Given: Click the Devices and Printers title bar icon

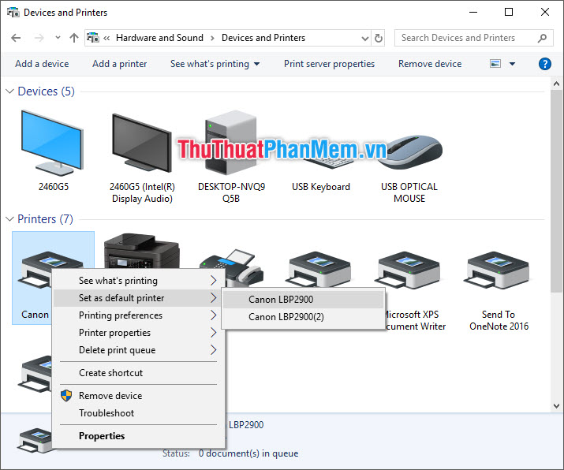Looking at the screenshot, I should (13, 13).
